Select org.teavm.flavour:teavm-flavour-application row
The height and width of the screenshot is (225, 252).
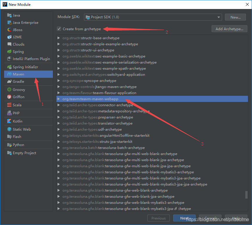[152, 93]
